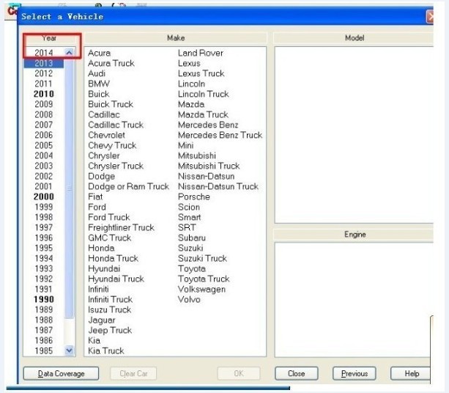Pick Lincoln in the Make list
The width and height of the screenshot is (449, 393).
[x=191, y=84]
